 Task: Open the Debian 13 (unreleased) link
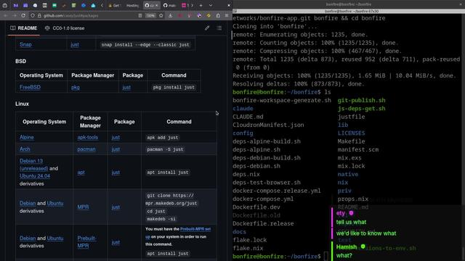[x=33, y=165]
